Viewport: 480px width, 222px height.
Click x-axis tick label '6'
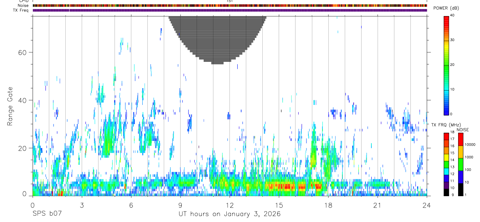[131, 205]
